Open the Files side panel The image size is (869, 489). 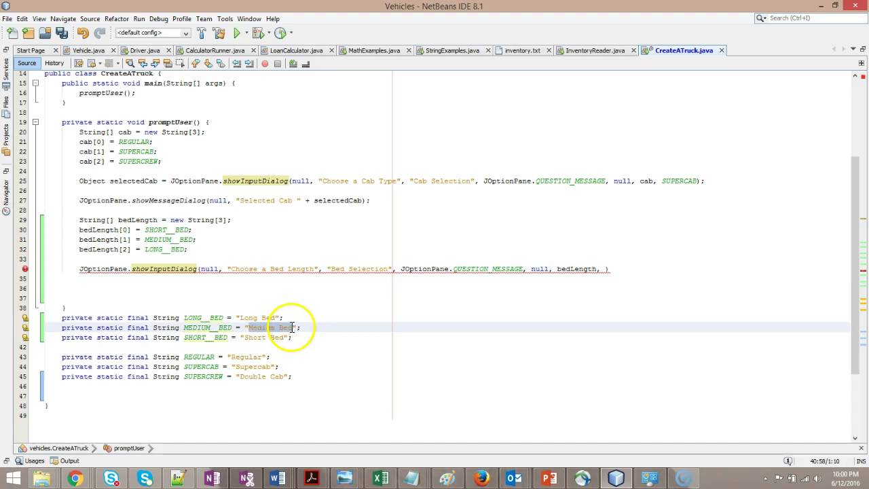tap(5, 108)
